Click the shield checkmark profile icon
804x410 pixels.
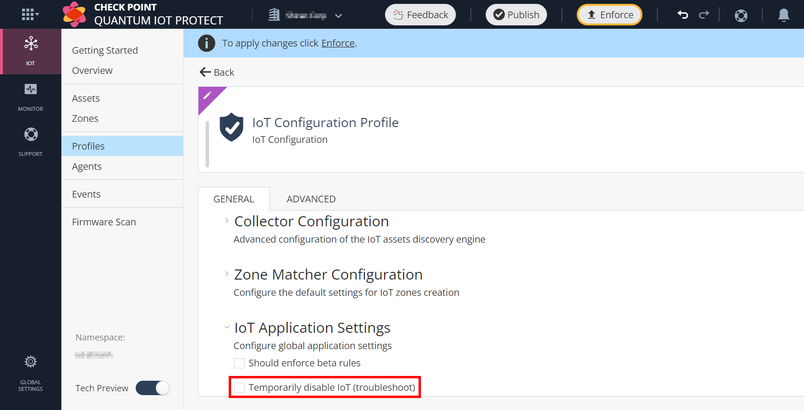(x=232, y=127)
